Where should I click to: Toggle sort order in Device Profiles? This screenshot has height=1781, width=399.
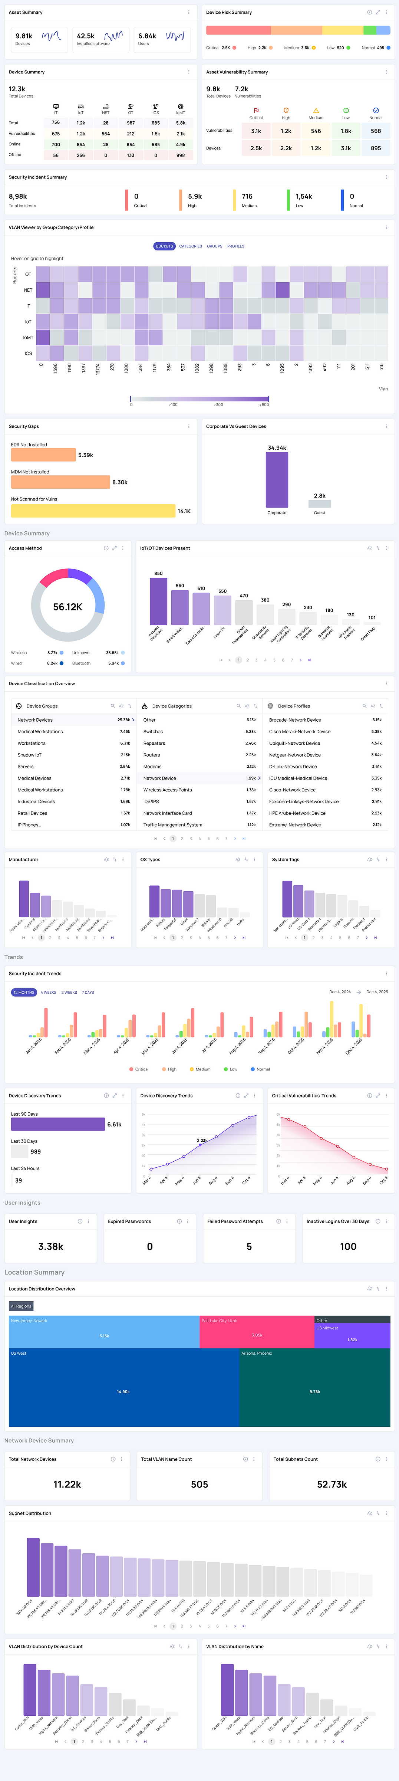click(381, 706)
